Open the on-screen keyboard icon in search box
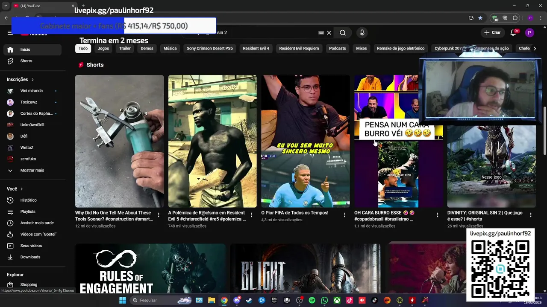 coord(321,33)
